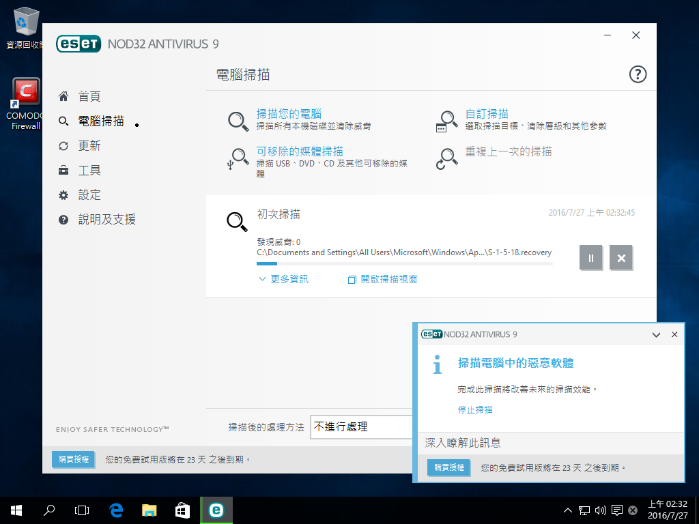This screenshot has height=524, width=699.
Task: Click the help icon beside 說明及支援
Action: point(63,219)
